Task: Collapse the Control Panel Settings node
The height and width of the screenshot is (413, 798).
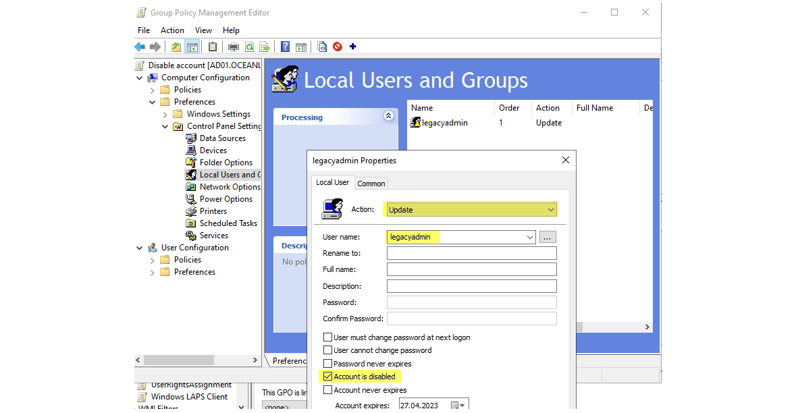Action: (165, 127)
